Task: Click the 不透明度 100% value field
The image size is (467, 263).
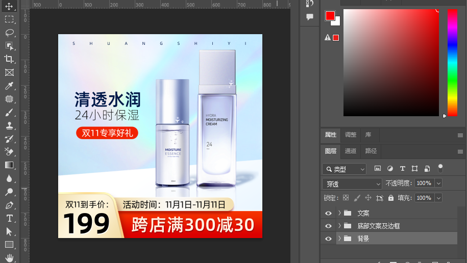Action: 425,183
